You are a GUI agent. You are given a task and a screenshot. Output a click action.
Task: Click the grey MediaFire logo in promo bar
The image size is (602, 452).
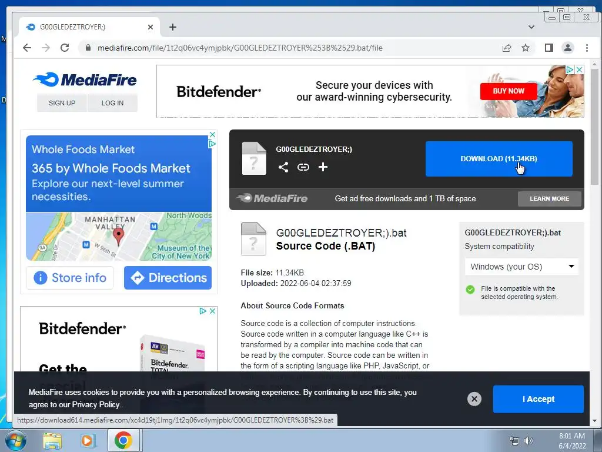(272, 198)
